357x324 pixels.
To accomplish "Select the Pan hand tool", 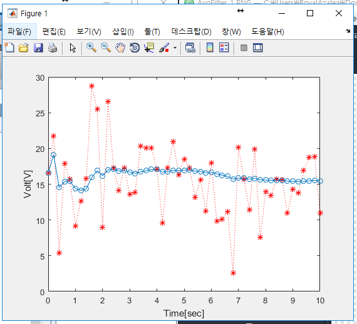I will (120, 48).
